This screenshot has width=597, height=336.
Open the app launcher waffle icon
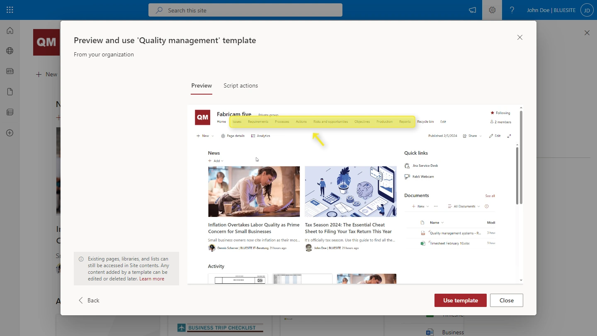point(10,10)
